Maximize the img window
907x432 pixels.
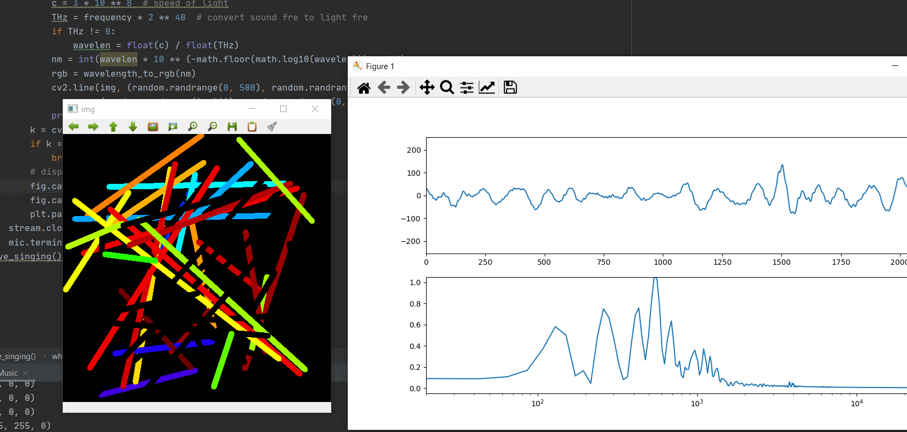coord(283,109)
